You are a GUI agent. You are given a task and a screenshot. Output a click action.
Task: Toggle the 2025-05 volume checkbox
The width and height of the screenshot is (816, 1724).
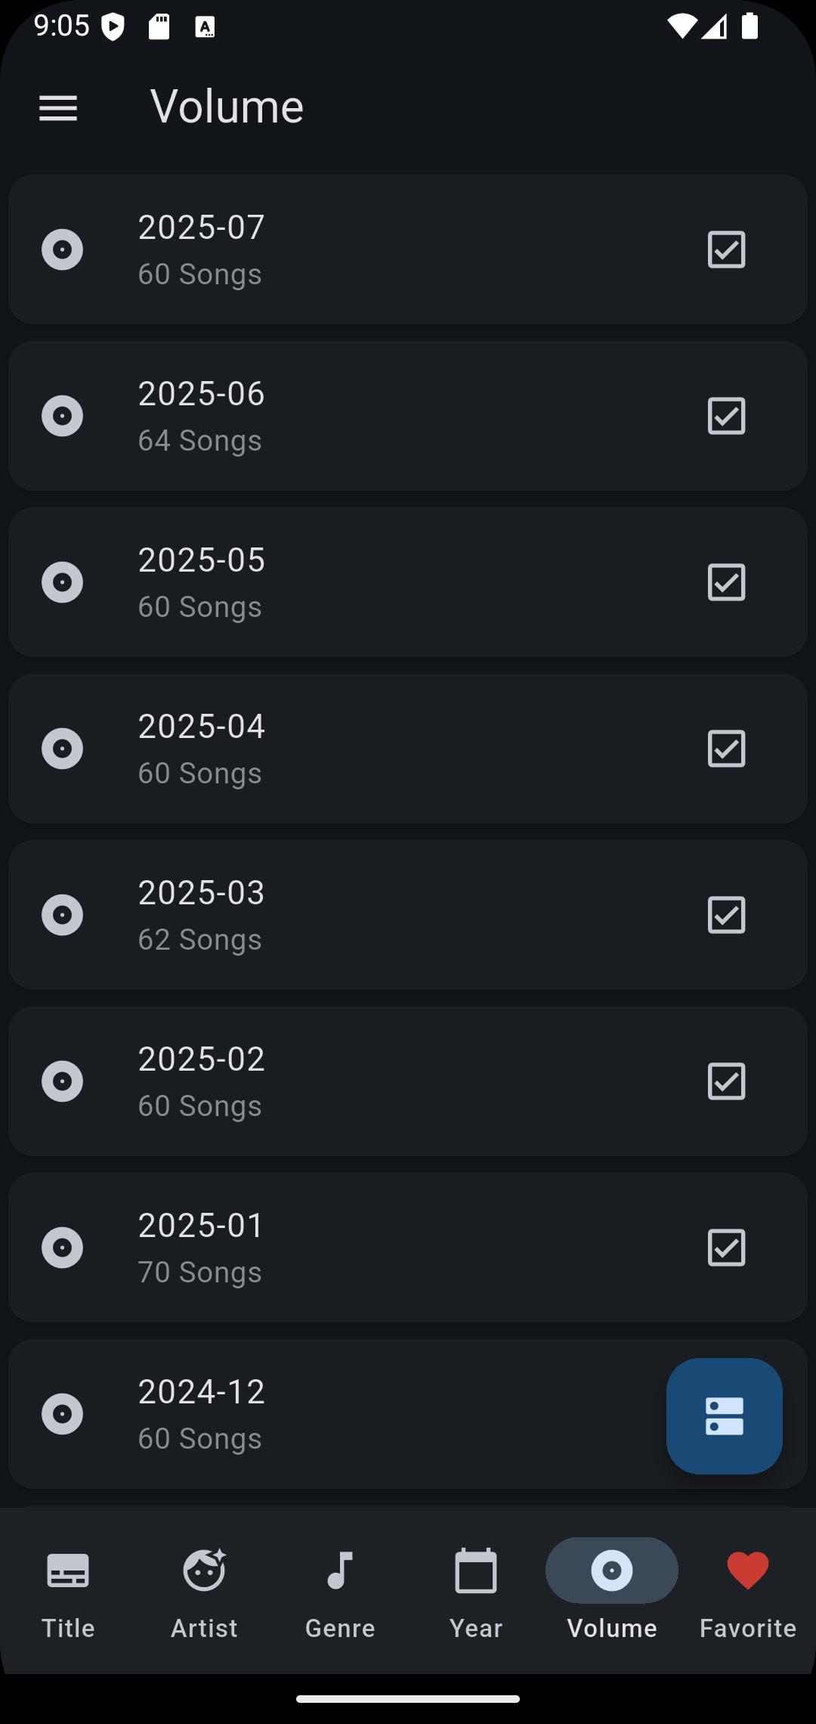click(727, 582)
